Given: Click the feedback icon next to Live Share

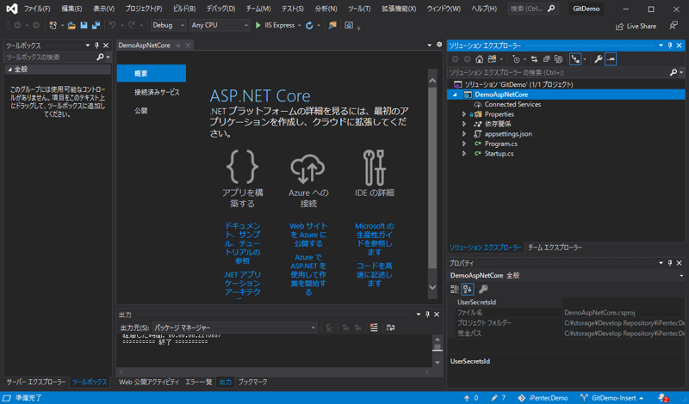Looking at the screenshot, I should 673,26.
